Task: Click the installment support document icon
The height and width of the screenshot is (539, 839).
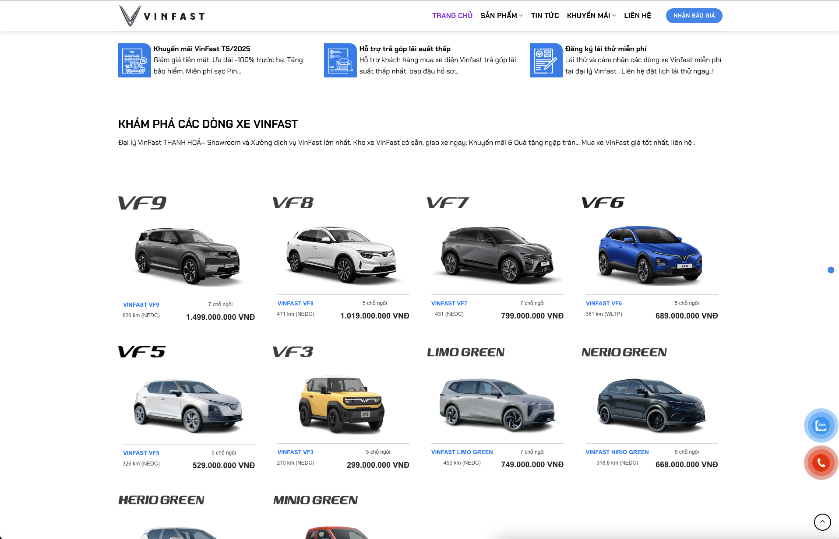Action: (x=340, y=60)
